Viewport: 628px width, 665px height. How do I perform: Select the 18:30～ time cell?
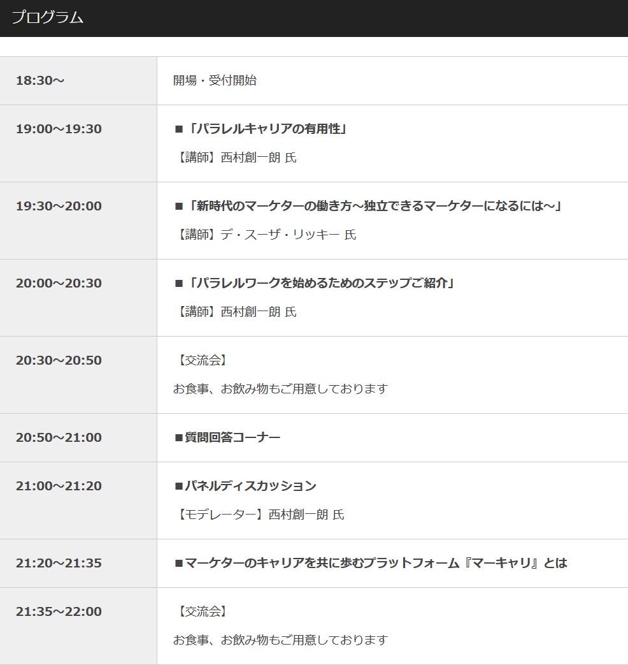(x=40, y=80)
